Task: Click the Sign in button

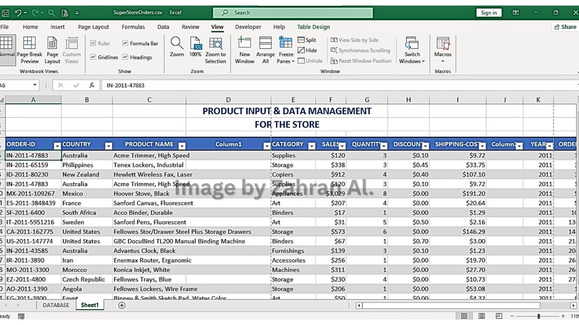Action: (489, 13)
